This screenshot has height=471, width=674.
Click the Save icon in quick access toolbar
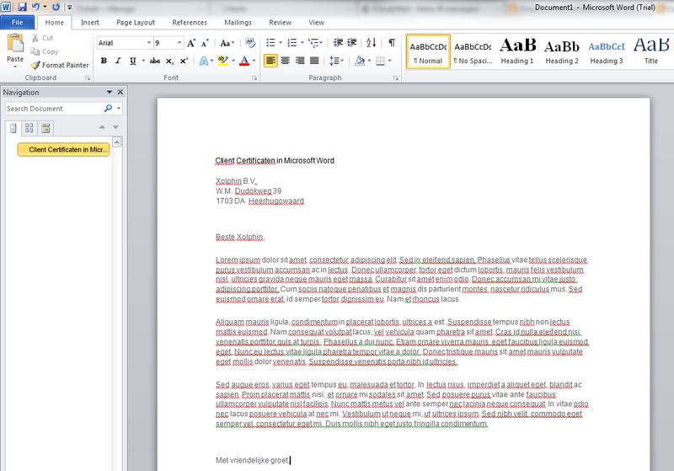[21, 6]
